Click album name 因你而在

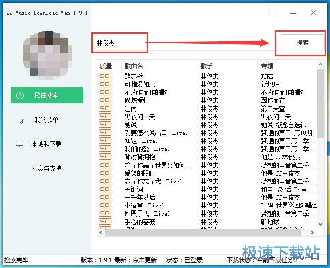273,100
